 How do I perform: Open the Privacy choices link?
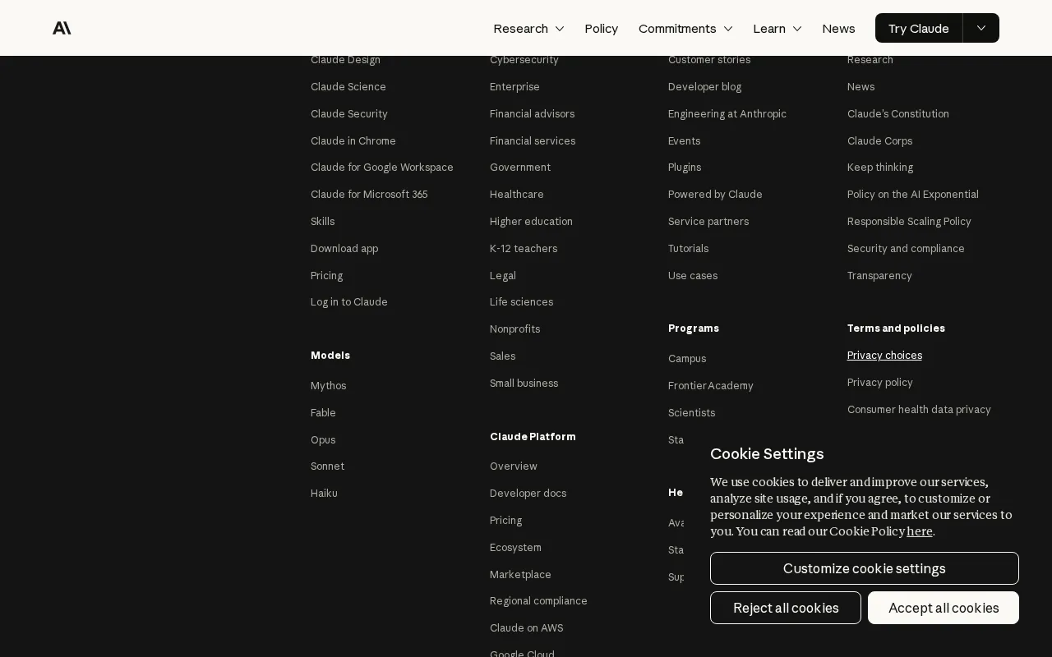pyautogui.click(x=884, y=355)
